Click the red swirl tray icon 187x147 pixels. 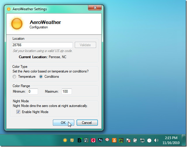[93, 140]
